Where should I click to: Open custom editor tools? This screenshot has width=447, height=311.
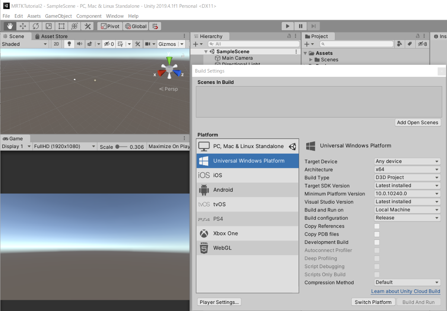point(88,26)
